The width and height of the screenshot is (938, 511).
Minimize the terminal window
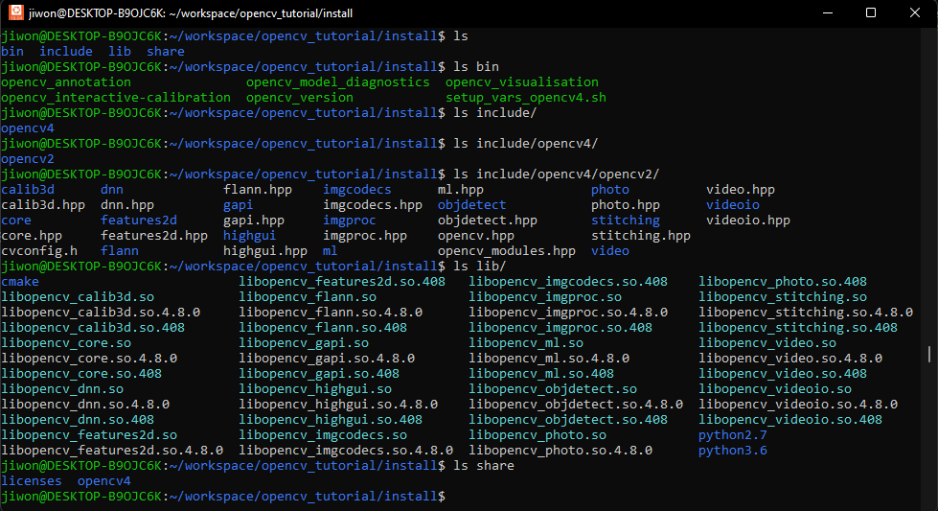click(x=828, y=12)
